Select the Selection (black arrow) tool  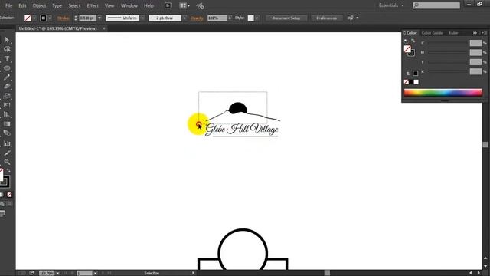point(7,40)
